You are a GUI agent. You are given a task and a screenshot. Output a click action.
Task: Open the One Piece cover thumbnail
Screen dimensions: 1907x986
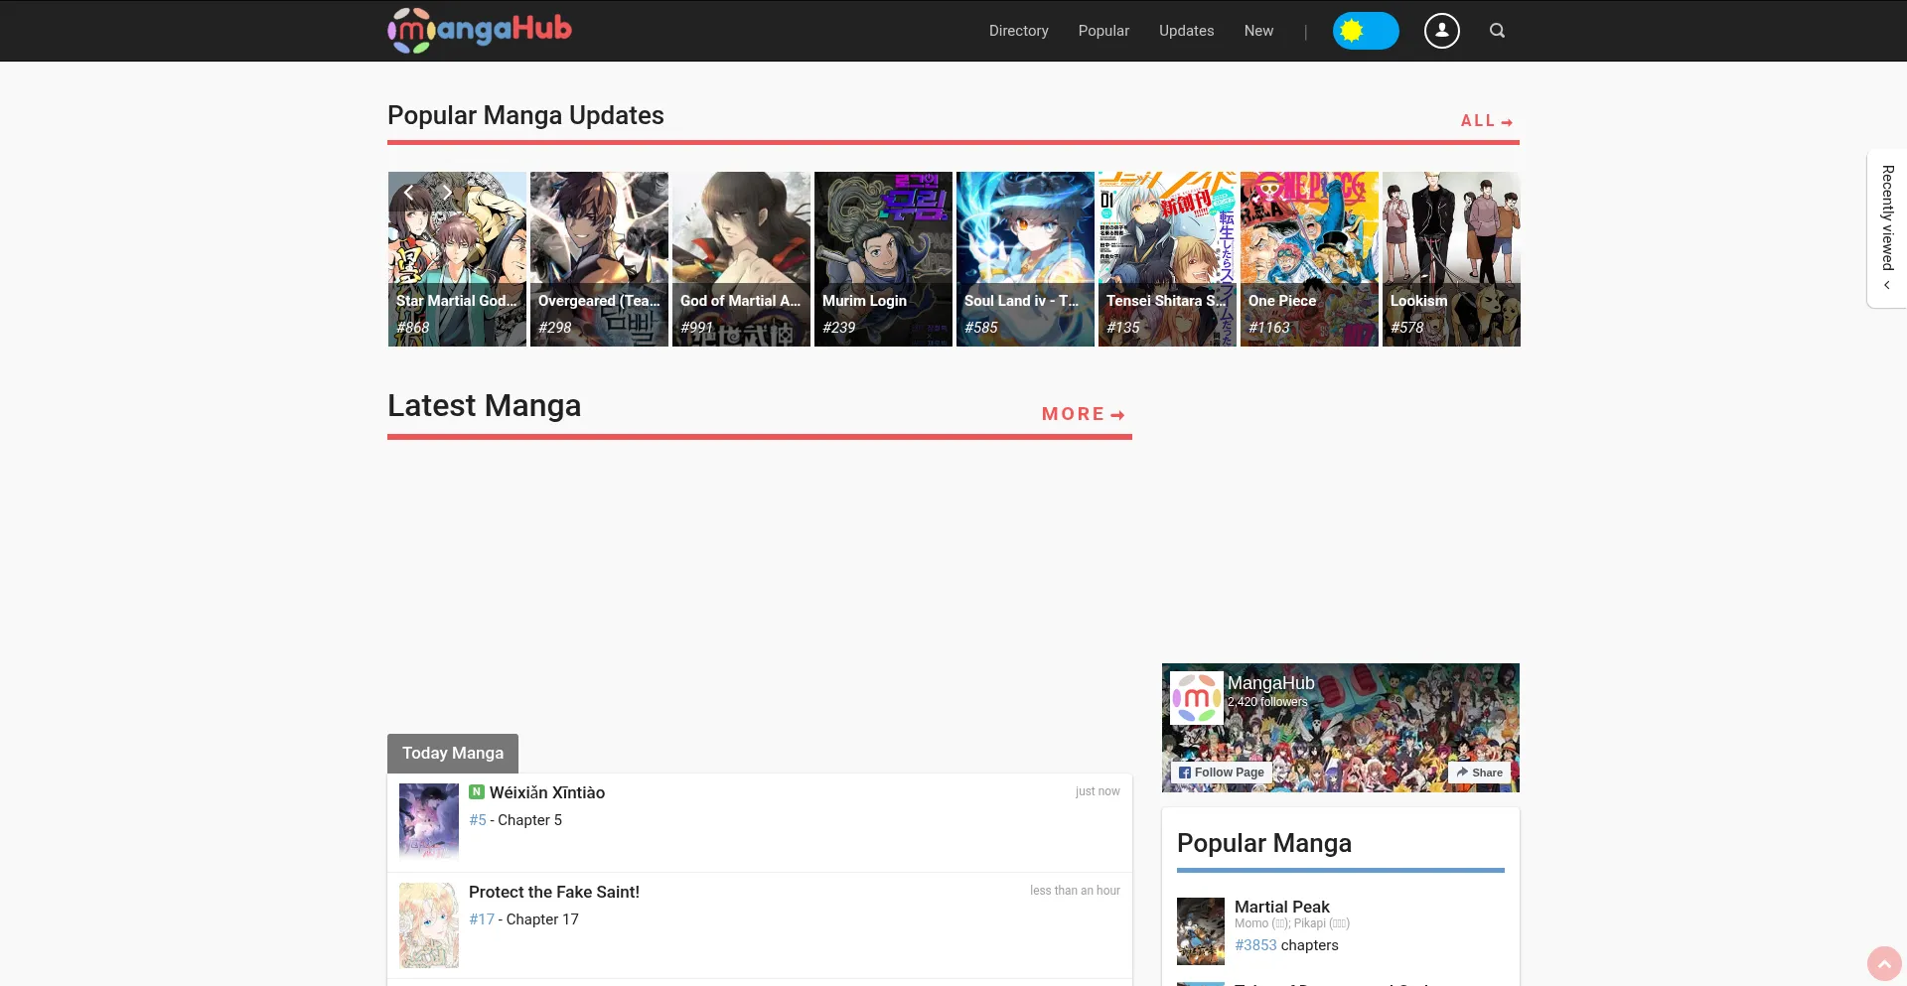point(1309,258)
